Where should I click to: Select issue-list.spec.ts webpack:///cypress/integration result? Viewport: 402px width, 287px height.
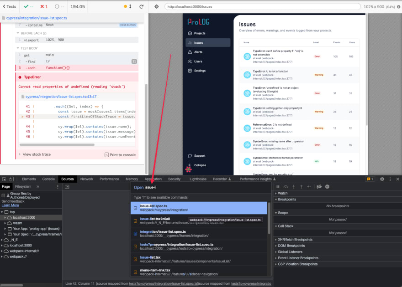pos(199,208)
